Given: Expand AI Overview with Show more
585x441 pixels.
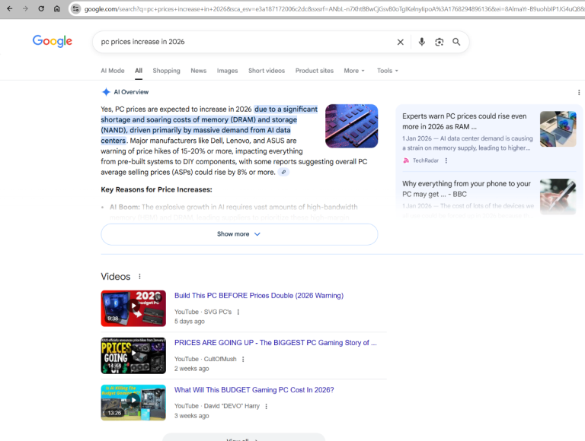Looking at the screenshot, I should (239, 234).
